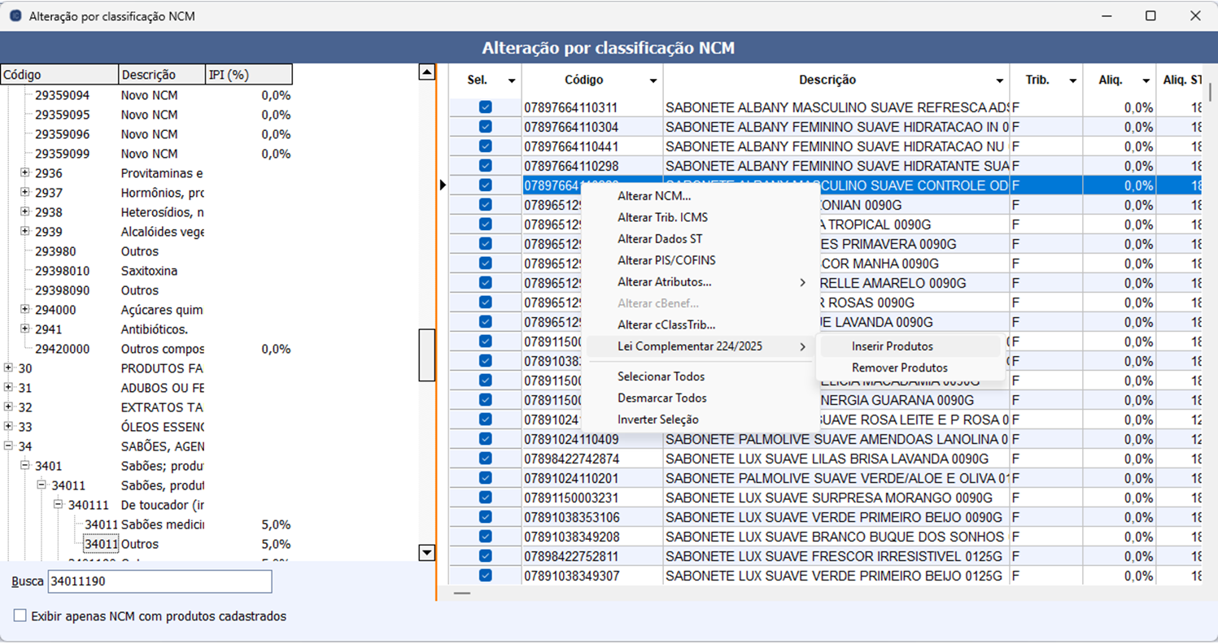Image resolution: width=1218 pixels, height=644 pixels.
Task: Open the Código column filter arrow
Action: 653,80
